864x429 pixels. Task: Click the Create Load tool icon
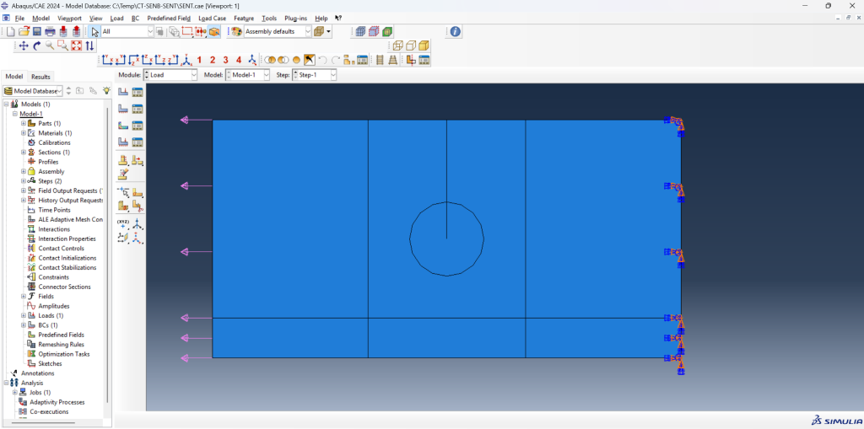[x=123, y=92]
